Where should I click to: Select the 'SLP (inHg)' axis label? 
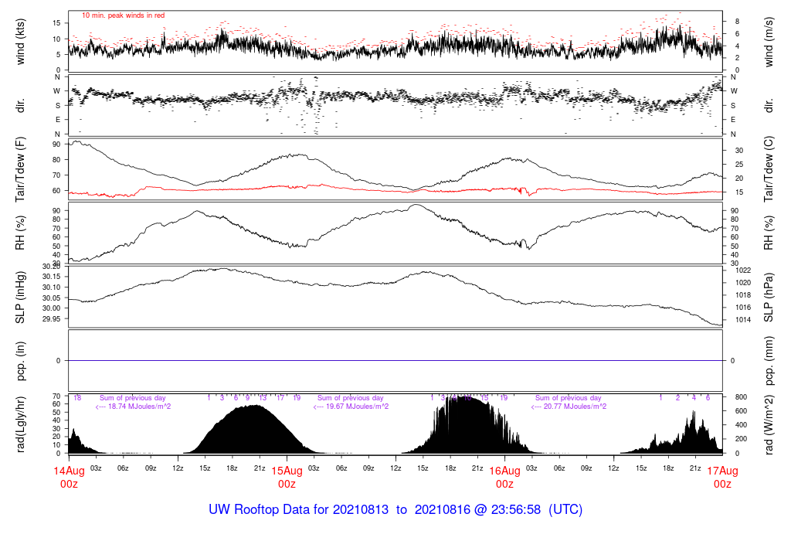20,298
